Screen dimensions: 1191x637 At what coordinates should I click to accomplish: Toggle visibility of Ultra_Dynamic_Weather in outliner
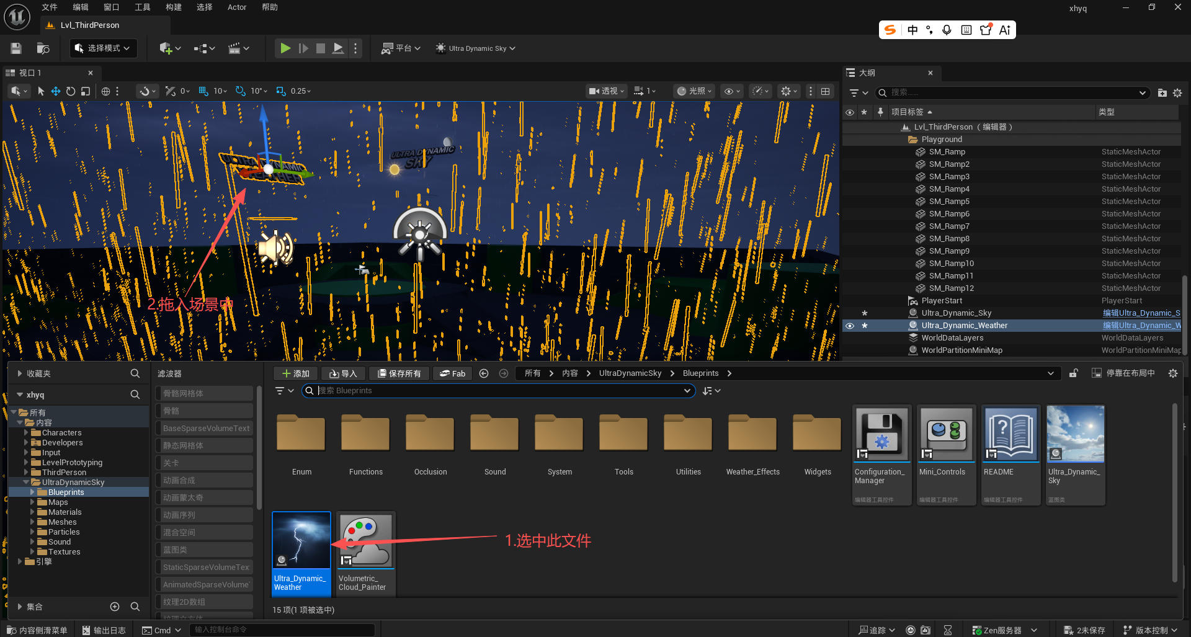[850, 326]
